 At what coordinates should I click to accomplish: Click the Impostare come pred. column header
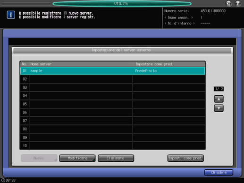point(169,64)
